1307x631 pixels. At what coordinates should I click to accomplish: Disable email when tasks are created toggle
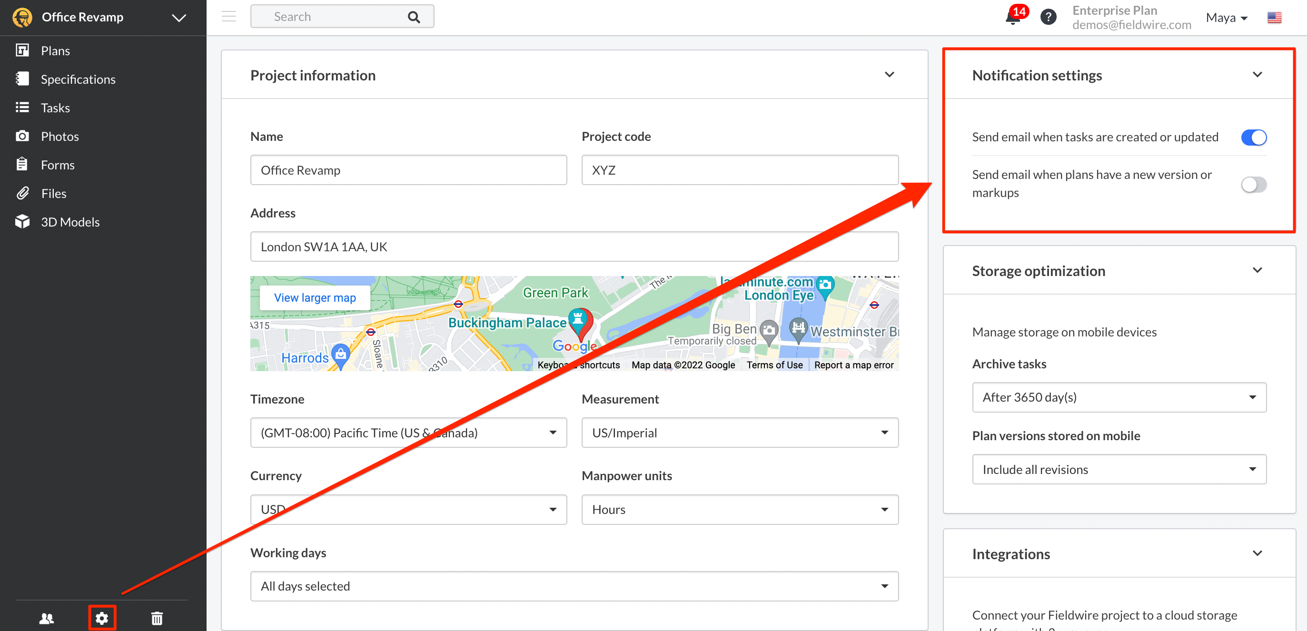click(x=1253, y=138)
